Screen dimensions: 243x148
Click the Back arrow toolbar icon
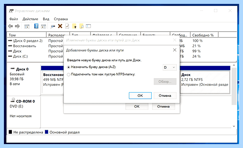(x=10, y=26)
